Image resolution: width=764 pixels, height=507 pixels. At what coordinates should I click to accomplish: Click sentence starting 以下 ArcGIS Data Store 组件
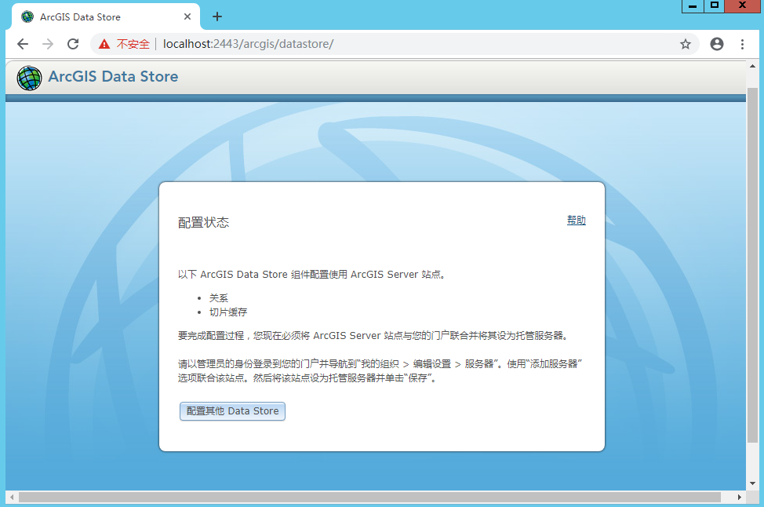coord(311,275)
